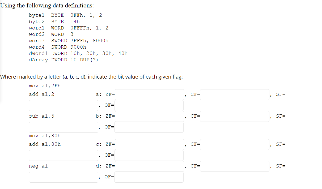Select the mov al,7Fh instruction text
Screen dimensions: 322x189
click(x=45, y=86)
